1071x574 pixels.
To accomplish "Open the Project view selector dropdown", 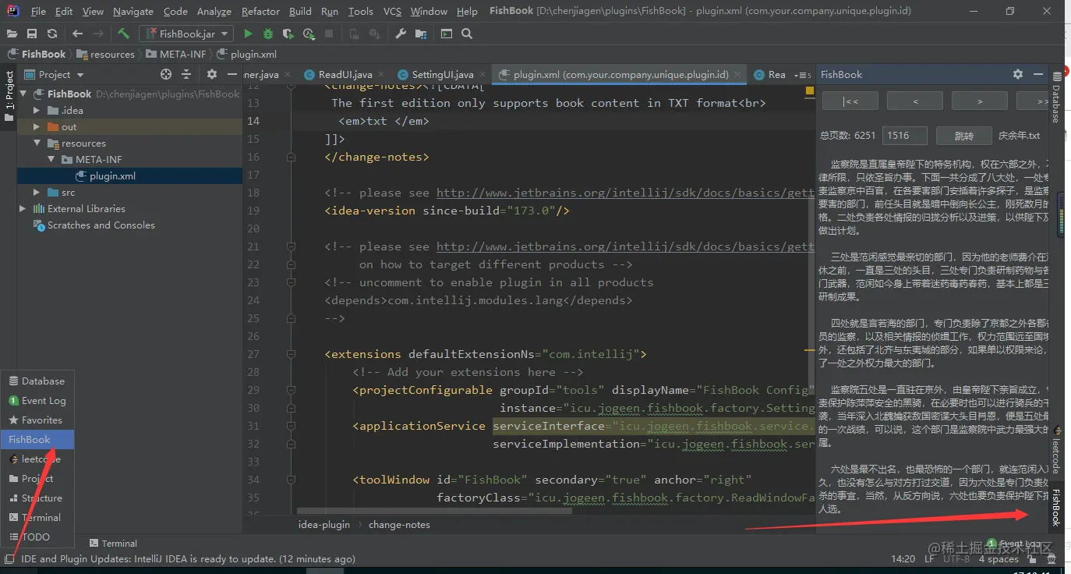I will (54, 74).
